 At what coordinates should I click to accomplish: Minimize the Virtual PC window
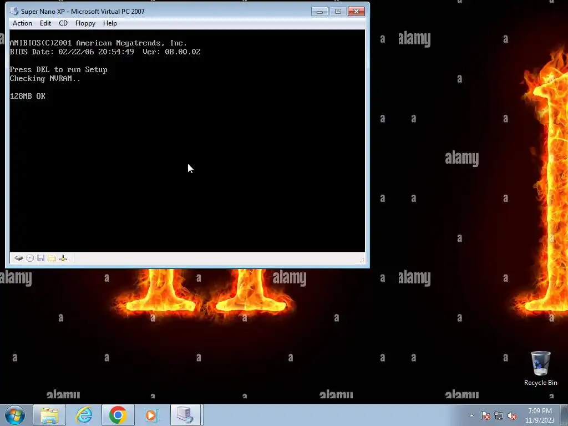(x=319, y=12)
